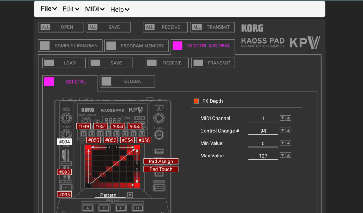Click the Pad Assign label on the touchpad
The height and width of the screenshot is (213, 363).
pyautogui.click(x=161, y=161)
